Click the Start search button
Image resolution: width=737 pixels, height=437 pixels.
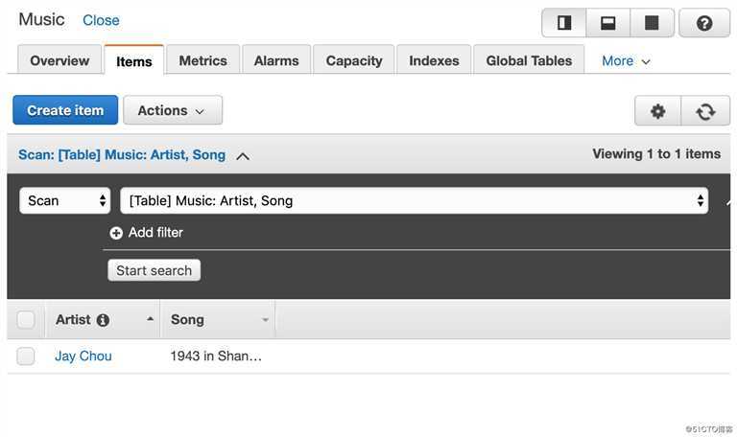155,270
